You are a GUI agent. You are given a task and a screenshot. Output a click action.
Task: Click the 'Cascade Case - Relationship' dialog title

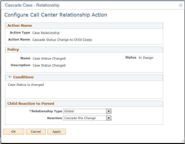click(x=32, y=5)
